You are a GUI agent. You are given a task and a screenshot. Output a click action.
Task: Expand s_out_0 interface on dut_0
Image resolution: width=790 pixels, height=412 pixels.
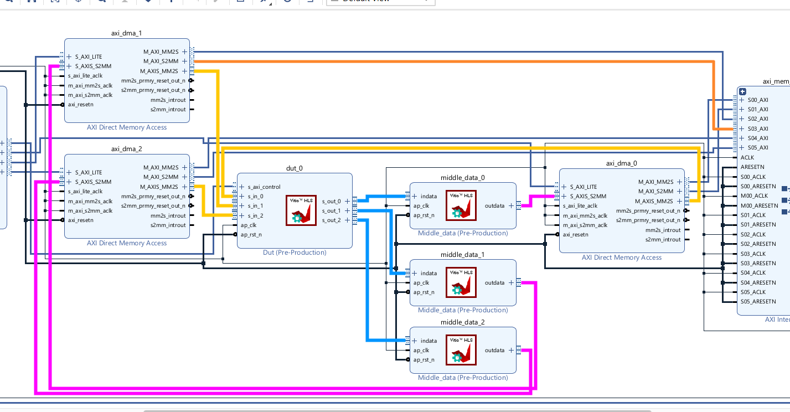(347, 201)
